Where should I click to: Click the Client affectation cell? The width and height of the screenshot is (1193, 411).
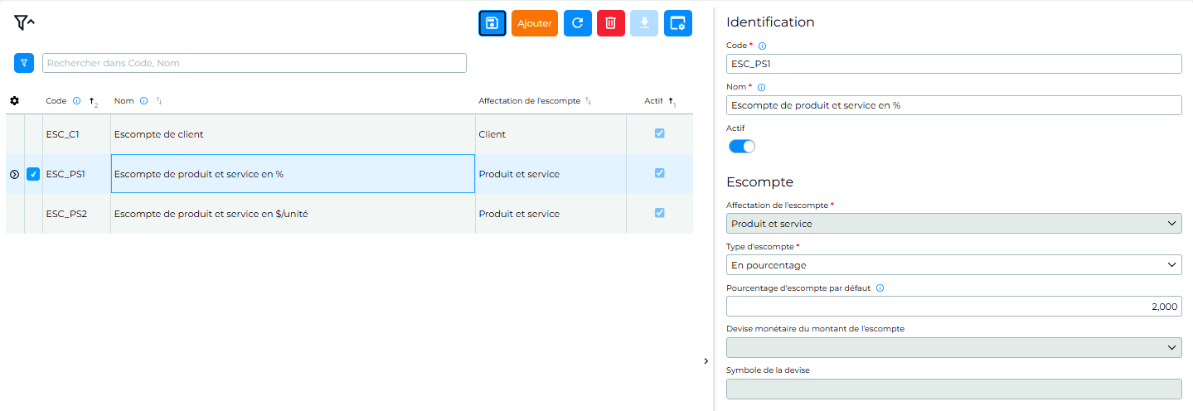click(551, 134)
